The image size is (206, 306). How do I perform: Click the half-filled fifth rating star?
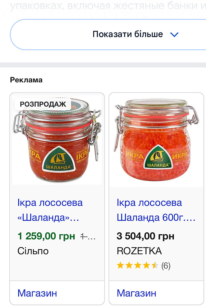155,266
